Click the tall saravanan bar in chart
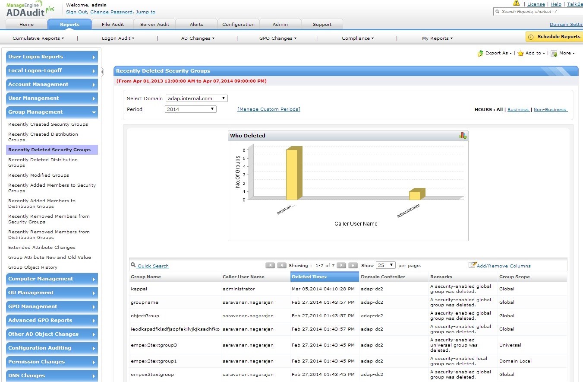 292,175
